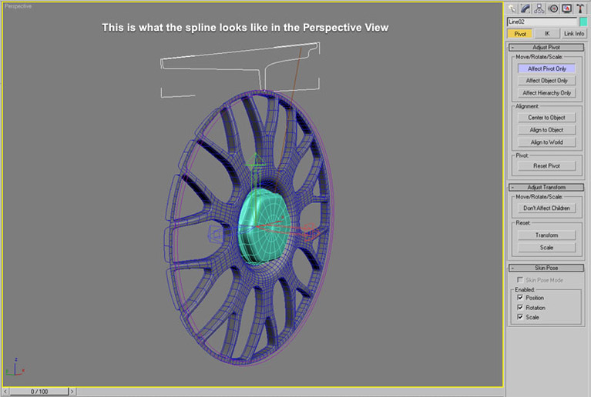This screenshot has height=397, width=591.
Task: Toggle the Rotation checkbox
Action: click(520, 308)
